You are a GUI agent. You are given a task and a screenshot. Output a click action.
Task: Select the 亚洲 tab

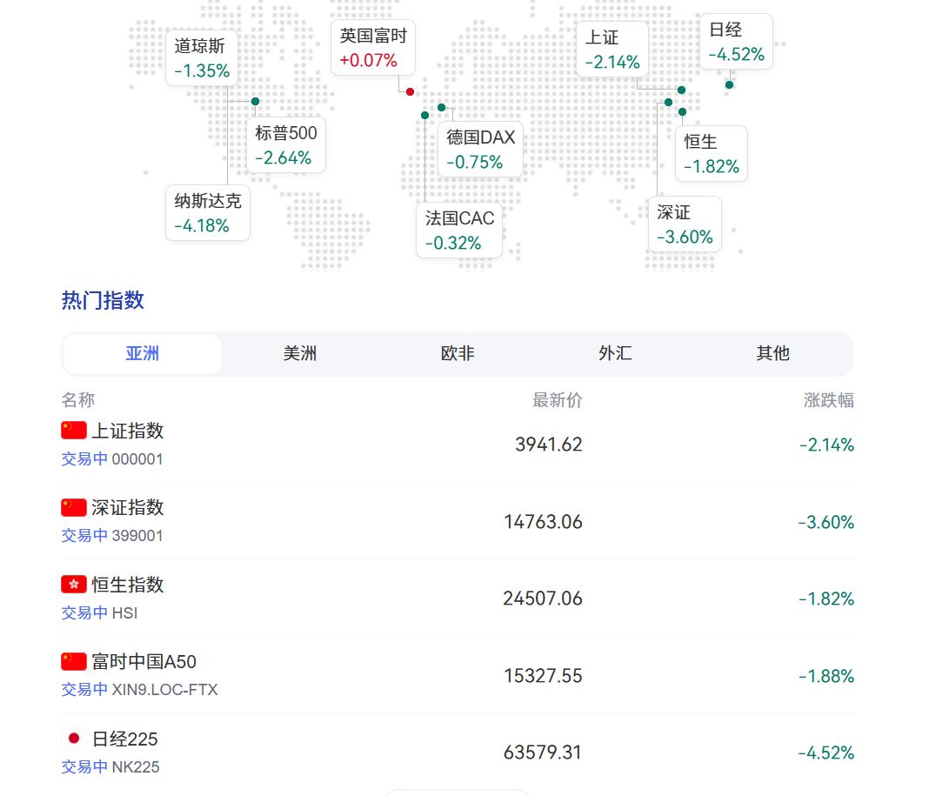point(142,354)
